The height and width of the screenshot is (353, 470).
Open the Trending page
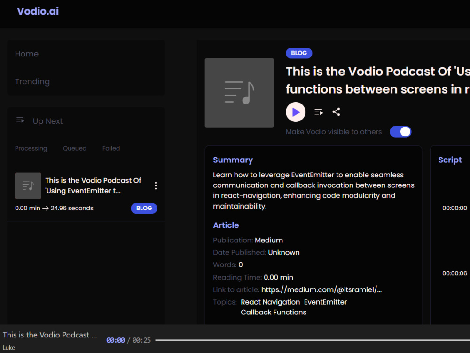click(x=32, y=81)
